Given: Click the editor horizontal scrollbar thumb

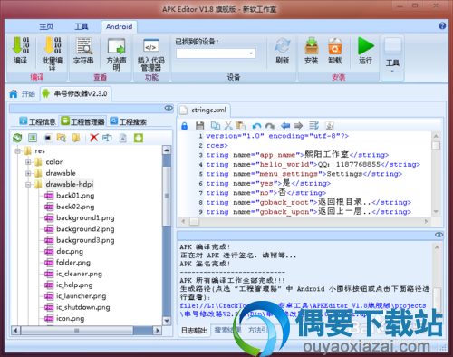Looking at the screenshot, I should coord(194,221).
